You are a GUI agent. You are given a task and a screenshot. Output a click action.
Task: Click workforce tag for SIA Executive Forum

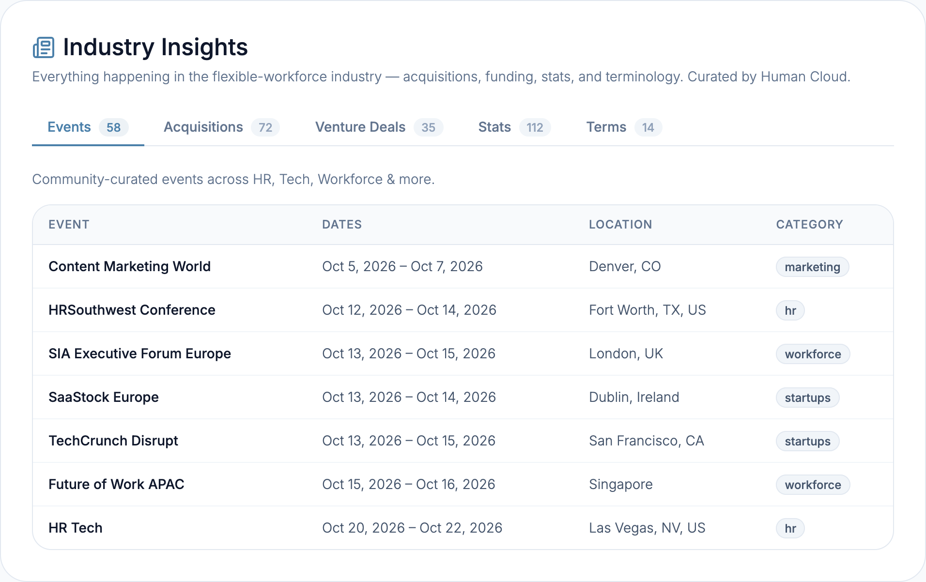click(x=813, y=354)
